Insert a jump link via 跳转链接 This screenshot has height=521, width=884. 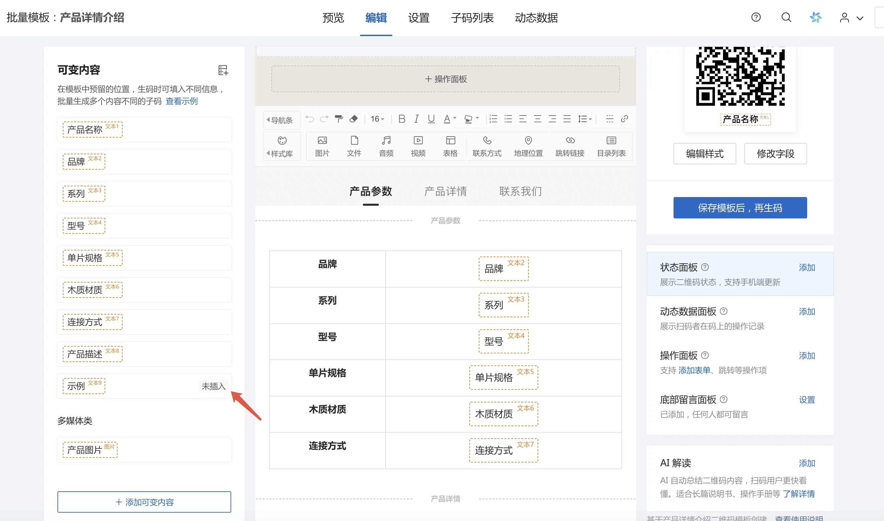pos(570,146)
